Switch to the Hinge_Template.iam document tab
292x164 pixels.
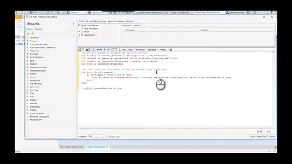click(x=96, y=147)
